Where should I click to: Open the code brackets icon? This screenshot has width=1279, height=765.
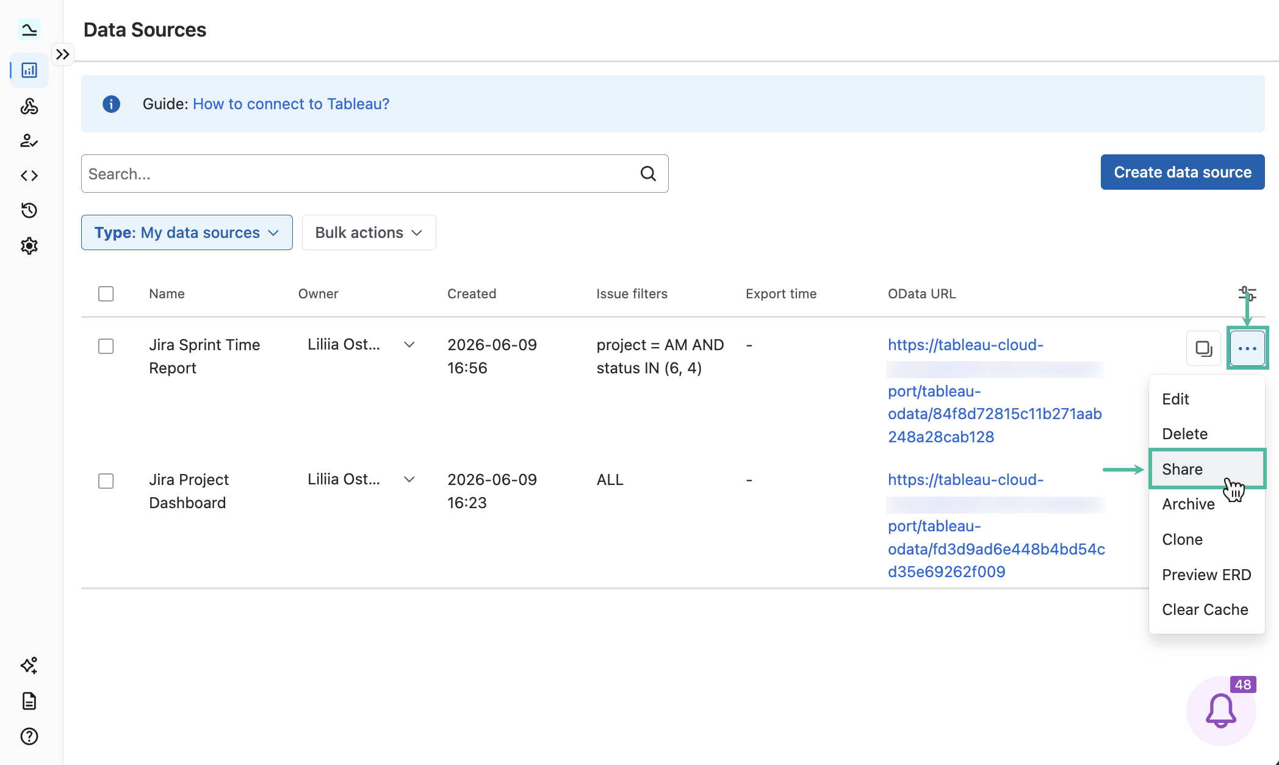click(29, 176)
